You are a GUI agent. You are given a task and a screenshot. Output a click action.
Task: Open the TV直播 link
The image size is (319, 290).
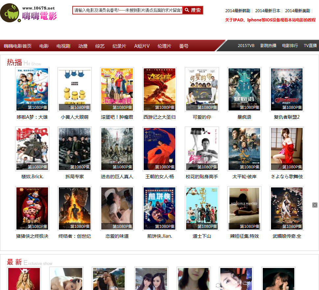[x=310, y=46]
